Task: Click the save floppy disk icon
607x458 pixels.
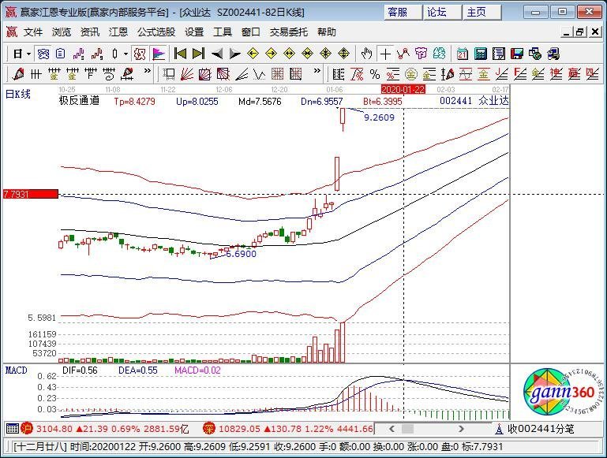Action: [517, 54]
